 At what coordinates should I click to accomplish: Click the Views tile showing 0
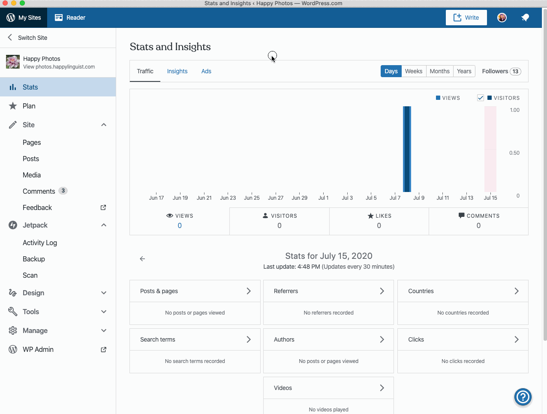point(180,221)
